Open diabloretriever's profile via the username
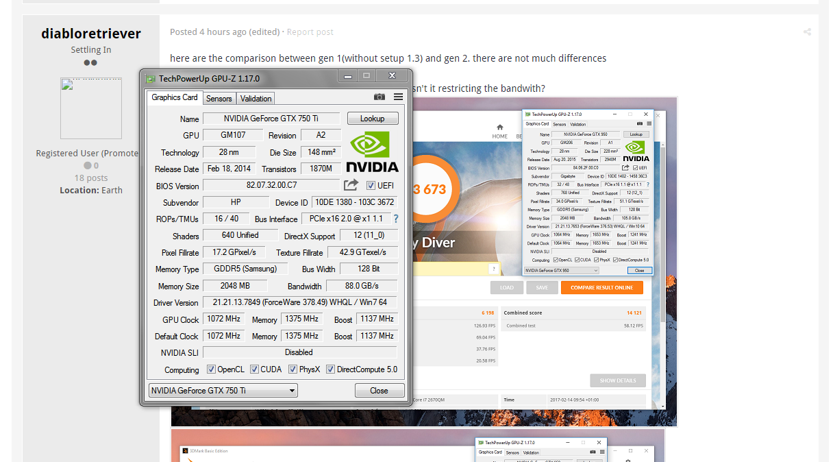Viewport: 833px width, 462px height. click(91, 34)
